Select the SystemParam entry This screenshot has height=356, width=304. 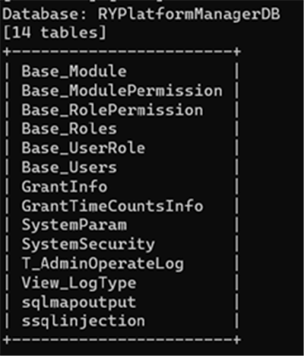click(x=74, y=225)
